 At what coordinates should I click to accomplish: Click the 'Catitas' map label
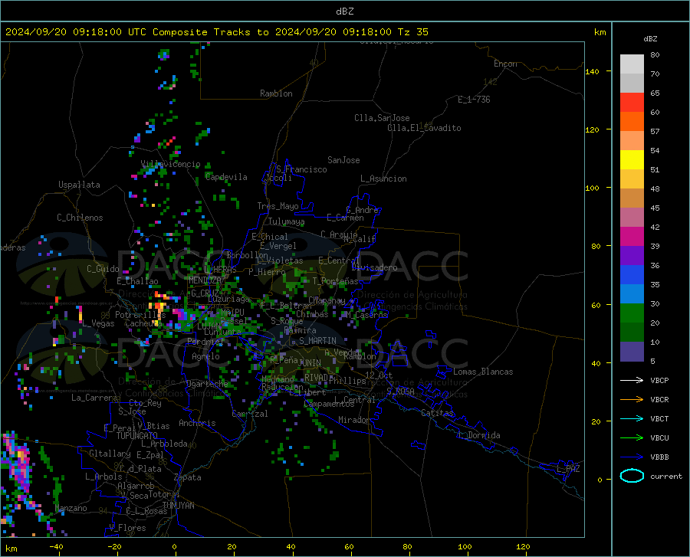(437, 413)
